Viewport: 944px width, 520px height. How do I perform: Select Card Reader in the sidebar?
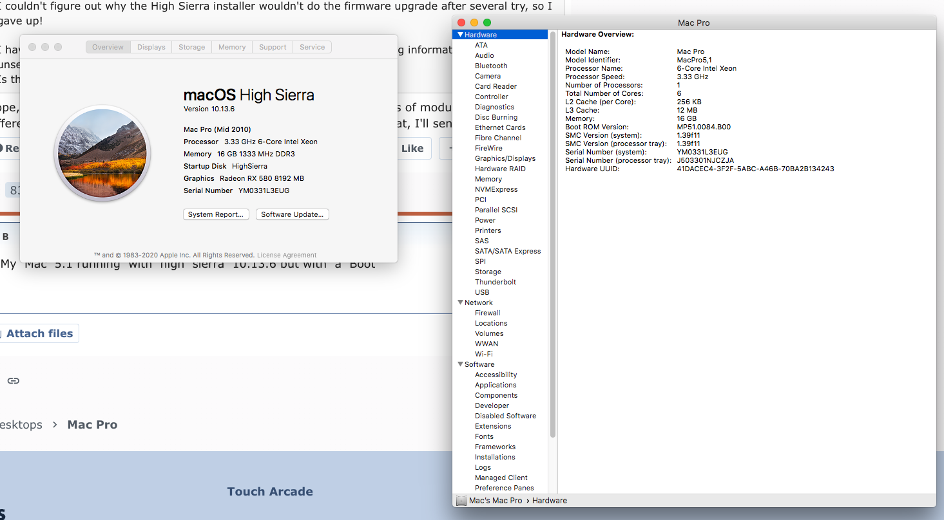496,86
